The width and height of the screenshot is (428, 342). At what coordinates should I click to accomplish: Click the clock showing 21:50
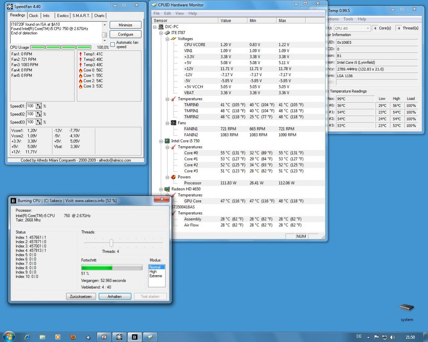(x=410, y=337)
